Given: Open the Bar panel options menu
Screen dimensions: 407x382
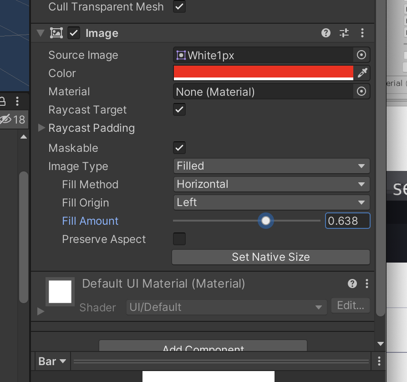Looking at the screenshot, I should click(379, 361).
